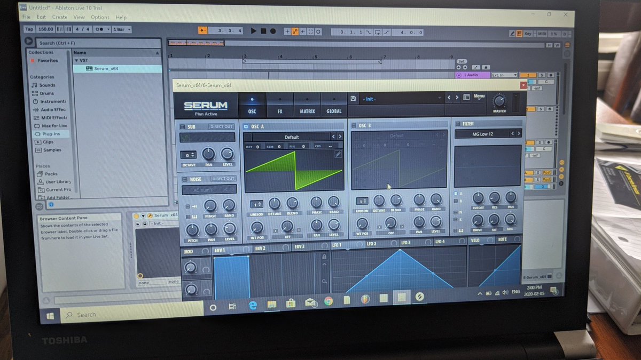Viewport: 641px width, 360px height.
Task: Toggle filter routing for oscillator A
Action: tap(456, 193)
